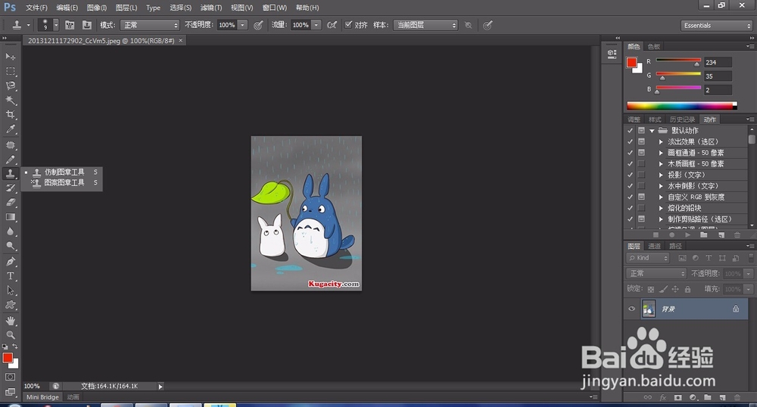757x407 pixels.
Task: Select the Horizontal Type tool
Action: [x=10, y=276]
